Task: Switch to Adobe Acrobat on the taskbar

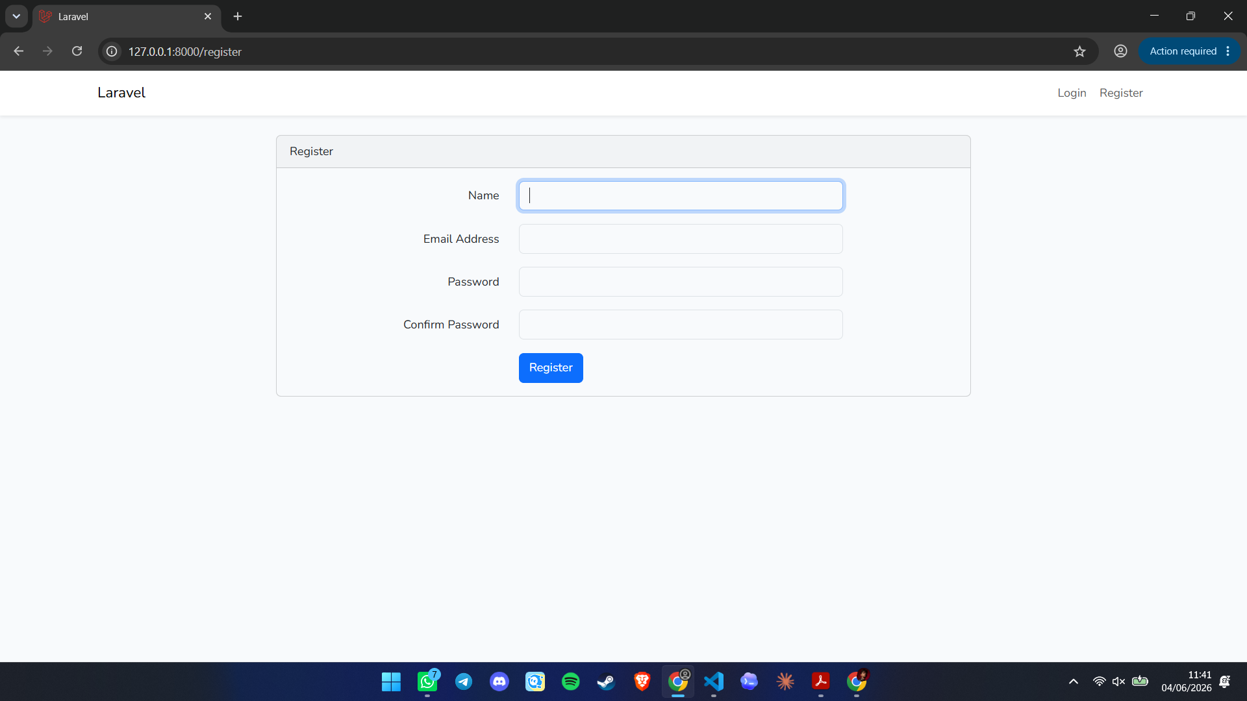Action: click(821, 682)
